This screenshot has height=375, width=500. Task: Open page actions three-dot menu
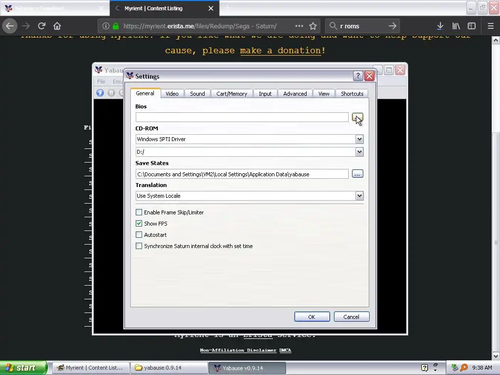tap(299, 26)
